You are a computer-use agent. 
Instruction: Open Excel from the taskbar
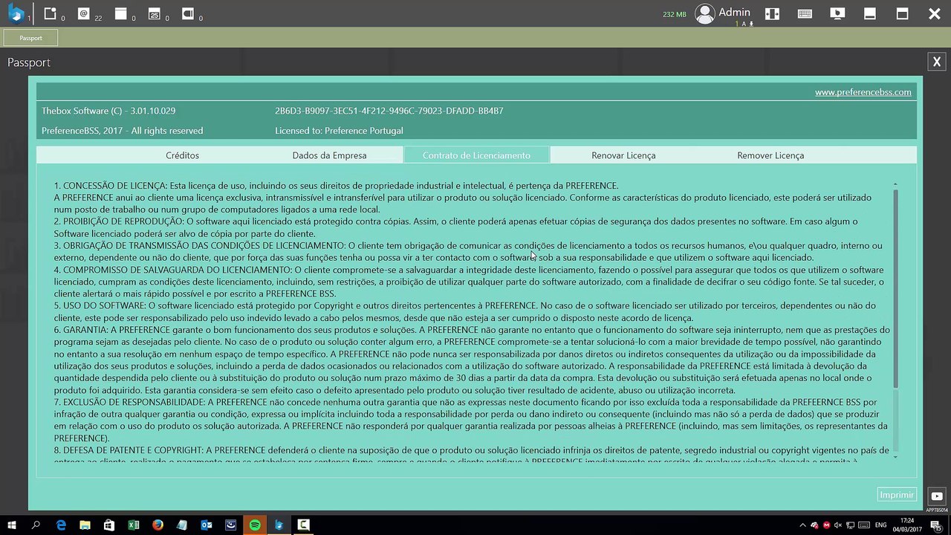134,525
